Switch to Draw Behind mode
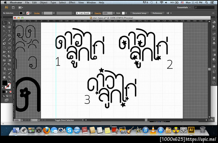Image resolution: width=218 pixels, height=143 pixels. tap(7, 96)
